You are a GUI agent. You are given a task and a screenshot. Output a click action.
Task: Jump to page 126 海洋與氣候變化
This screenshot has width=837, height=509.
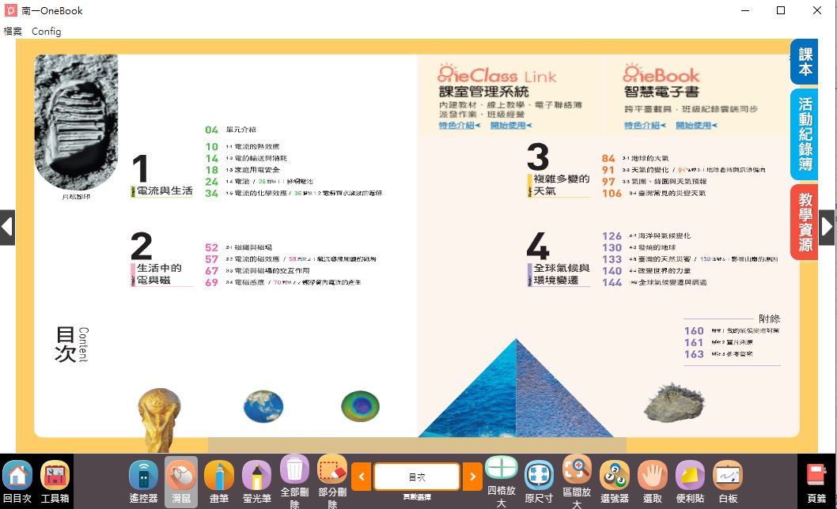pos(646,236)
